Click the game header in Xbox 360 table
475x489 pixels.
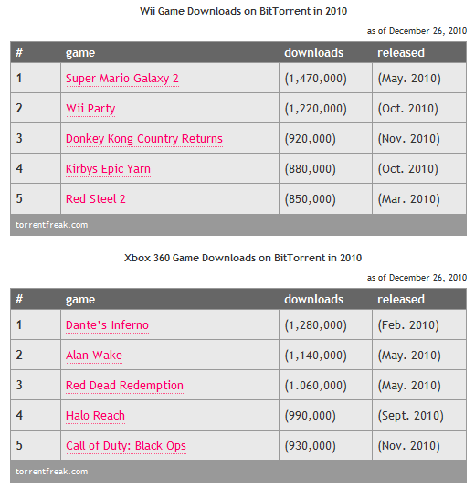[80, 300]
